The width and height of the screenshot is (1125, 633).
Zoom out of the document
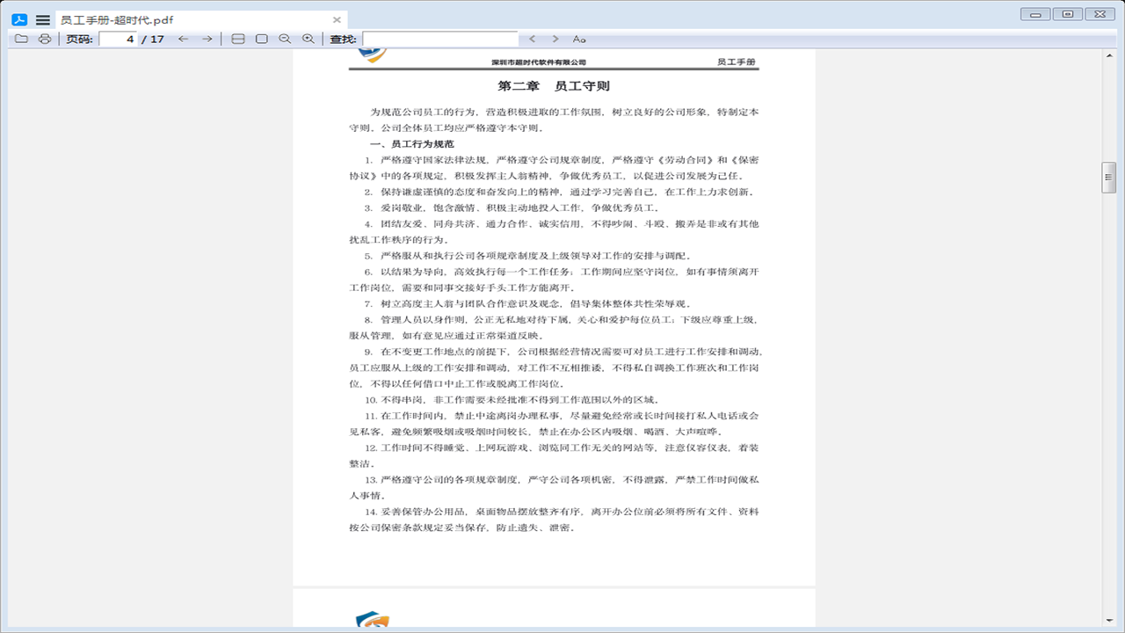tap(283, 39)
